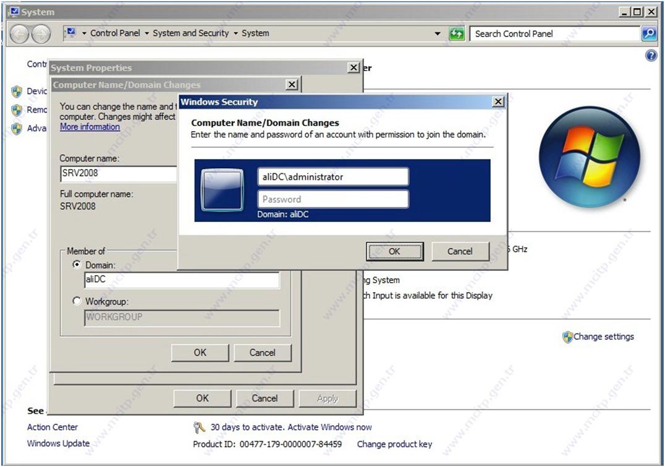This screenshot has width=665, height=467.
Task: Go to System and Security in breadcrumb
Action: click(190, 33)
